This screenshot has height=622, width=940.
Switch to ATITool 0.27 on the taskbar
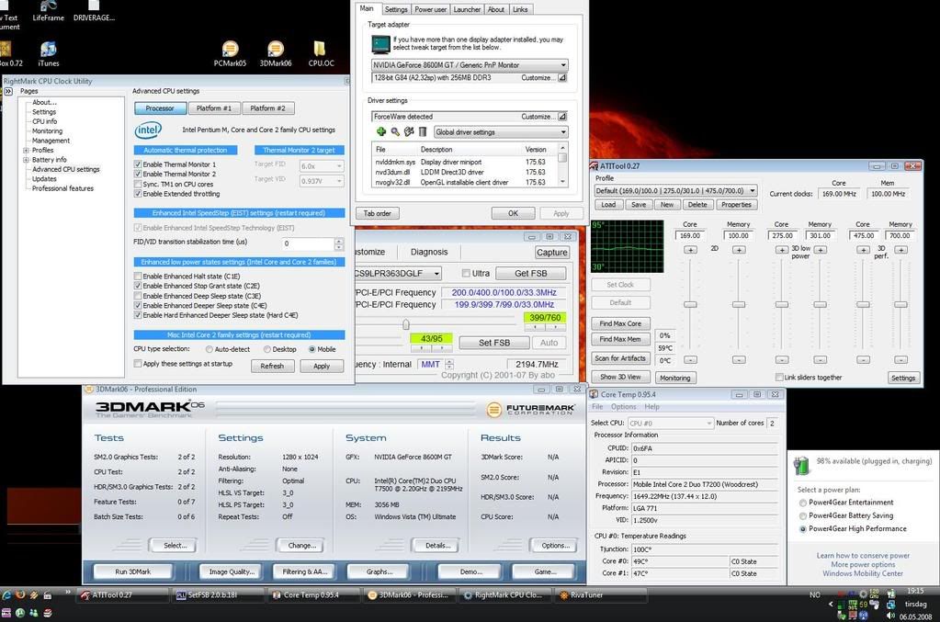pos(123,595)
